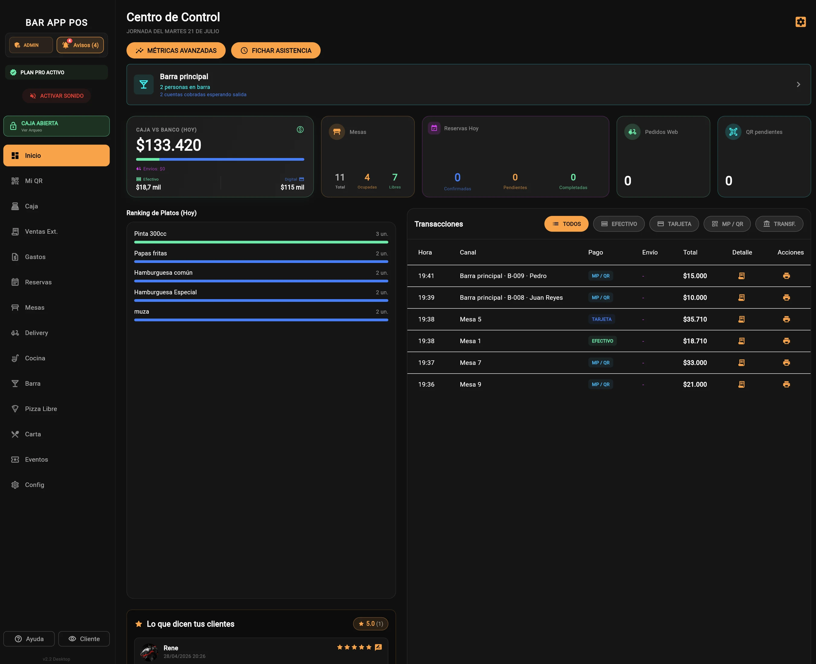The image size is (816, 664).
Task: Open Config in sidebar
Action: pos(56,485)
